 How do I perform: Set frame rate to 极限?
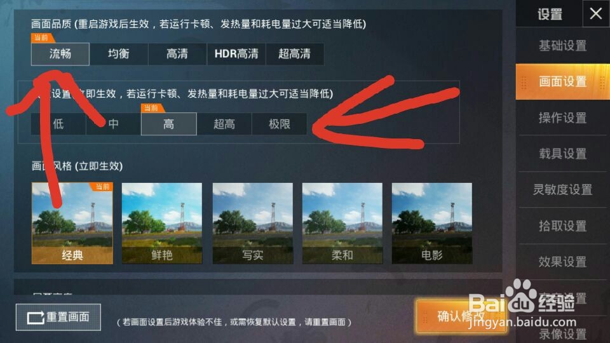pyautogui.click(x=280, y=124)
